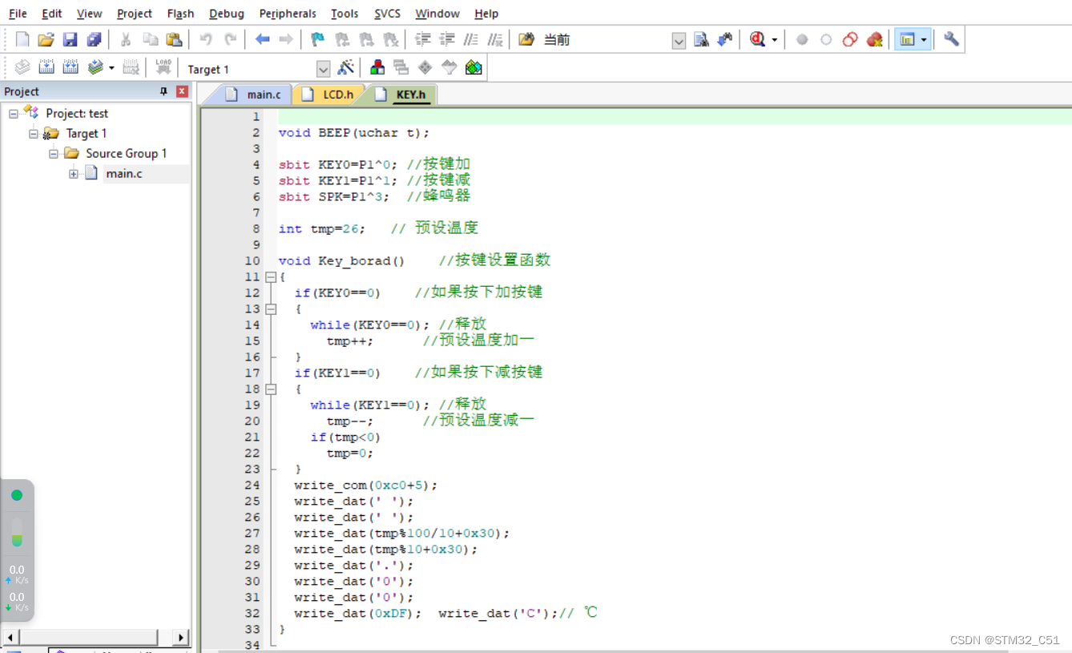Open batch build
This screenshot has height=653, width=1072.
click(95, 68)
